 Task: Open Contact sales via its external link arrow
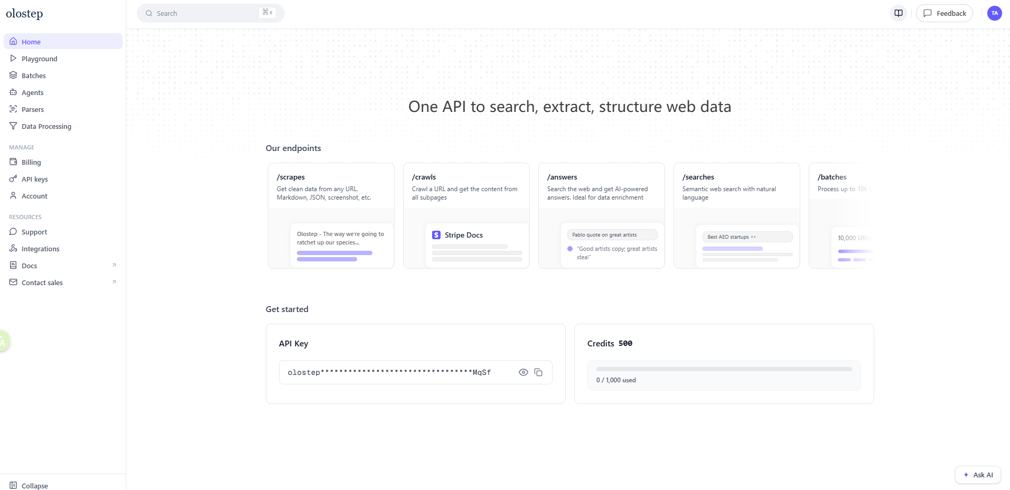pos(114,281)
